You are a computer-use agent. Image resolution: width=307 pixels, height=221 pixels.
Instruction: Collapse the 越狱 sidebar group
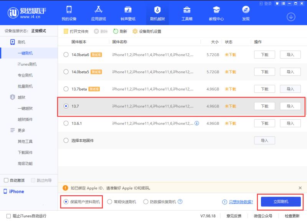[18, 97]
